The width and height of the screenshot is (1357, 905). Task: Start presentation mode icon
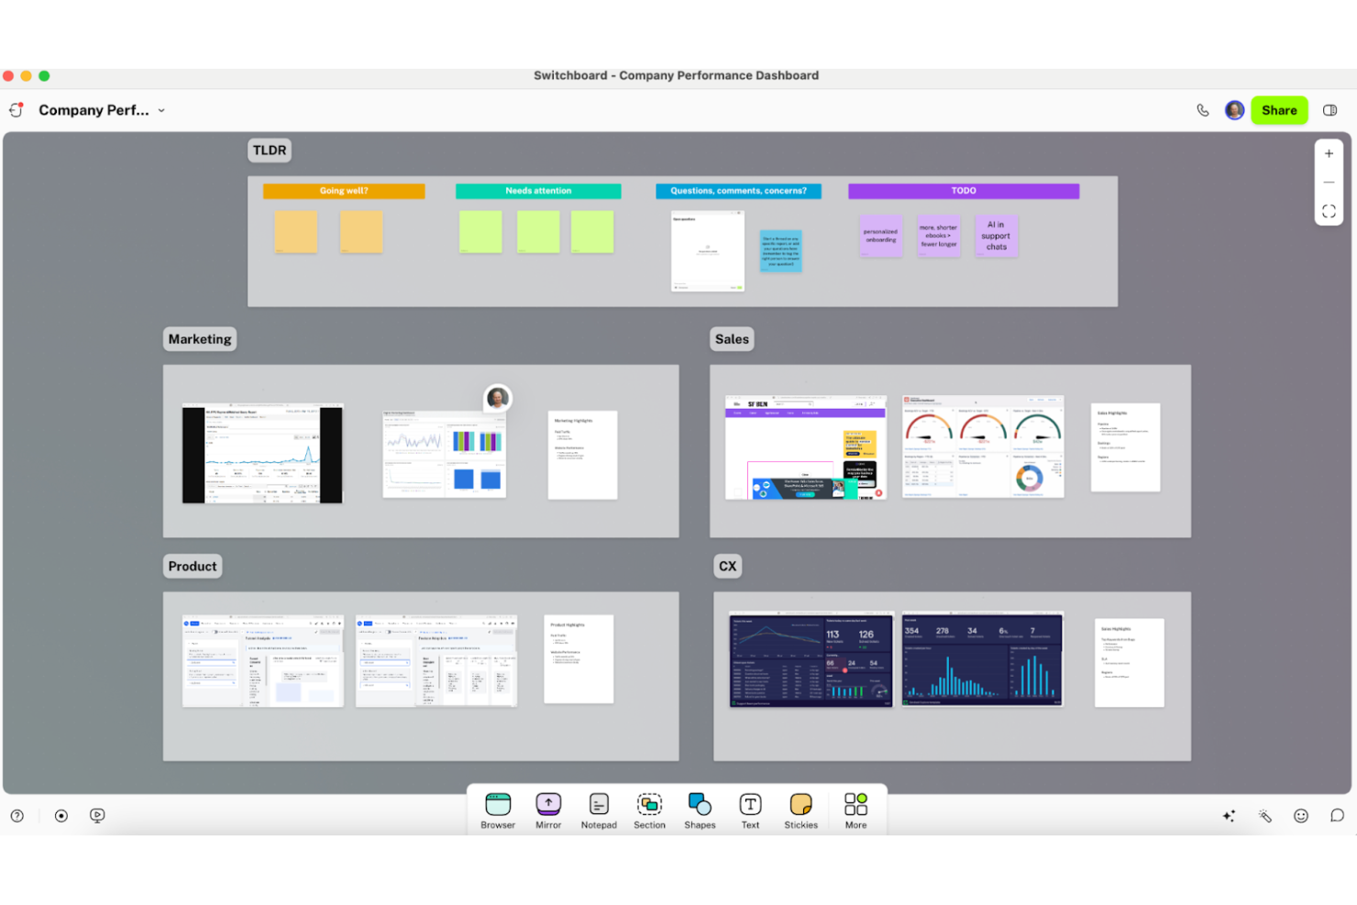coord(97,815)
